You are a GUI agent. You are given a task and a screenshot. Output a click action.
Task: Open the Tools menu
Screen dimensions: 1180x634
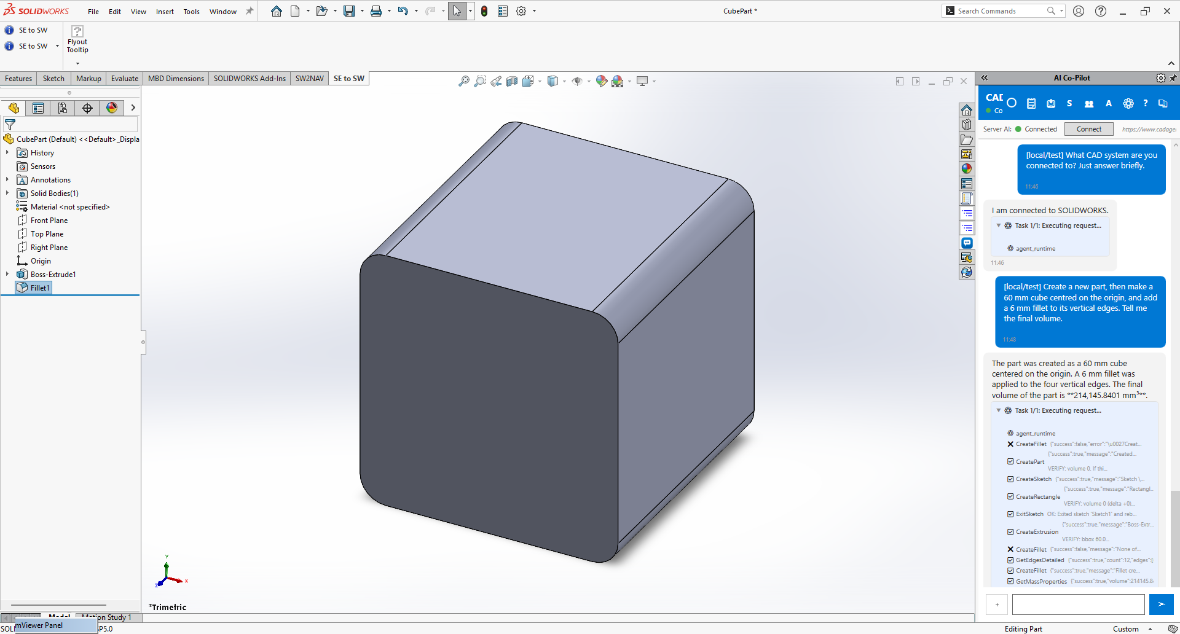192,12
